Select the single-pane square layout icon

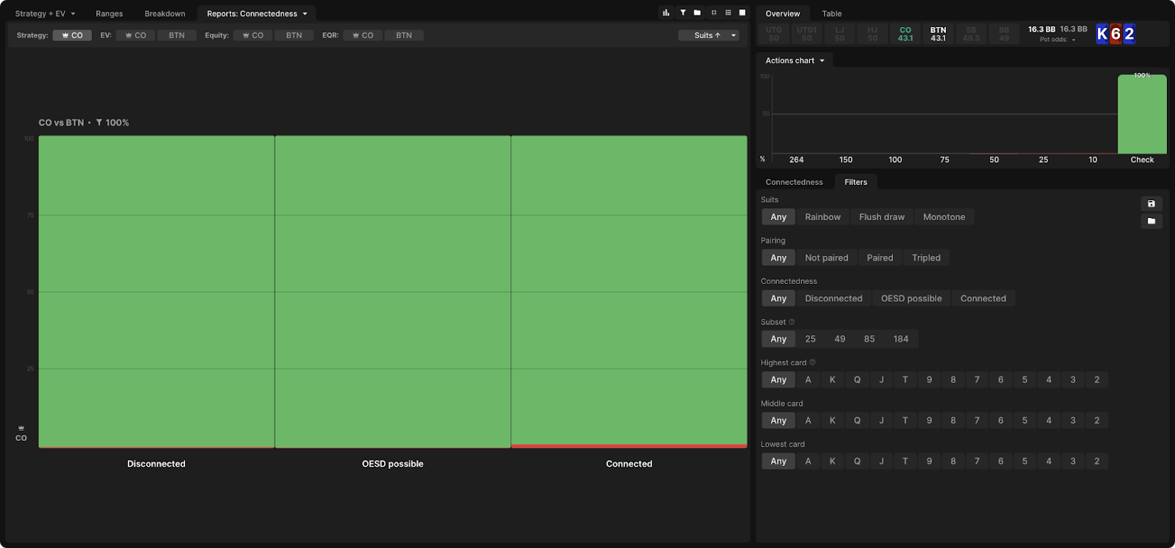742,12
